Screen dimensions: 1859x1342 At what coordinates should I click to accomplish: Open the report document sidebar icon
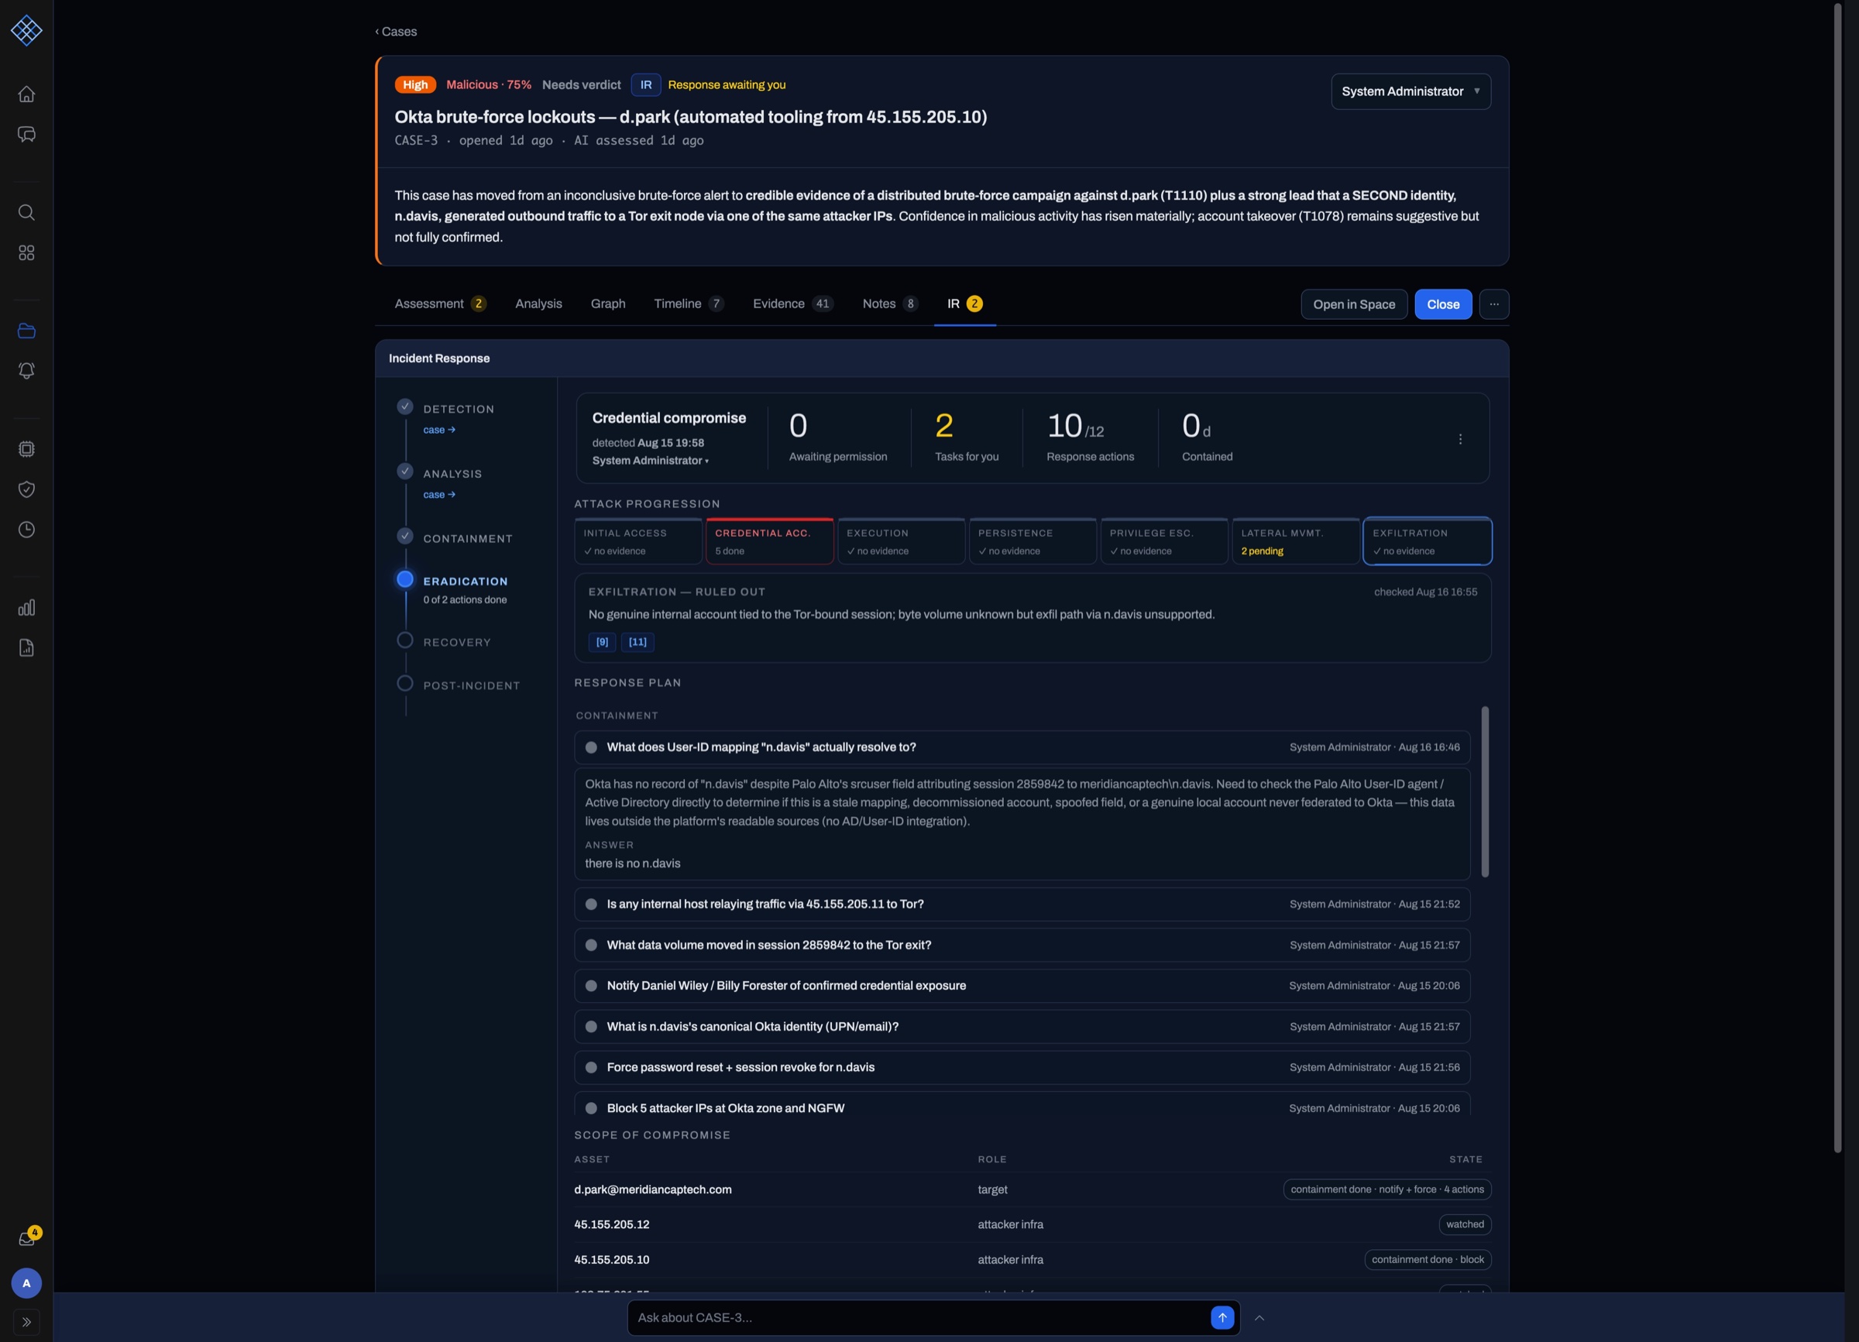[26, 648]
